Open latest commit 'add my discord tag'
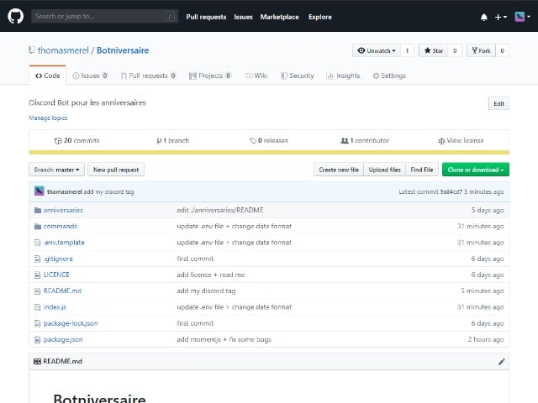538x403 pixels. tap(108, 192)
